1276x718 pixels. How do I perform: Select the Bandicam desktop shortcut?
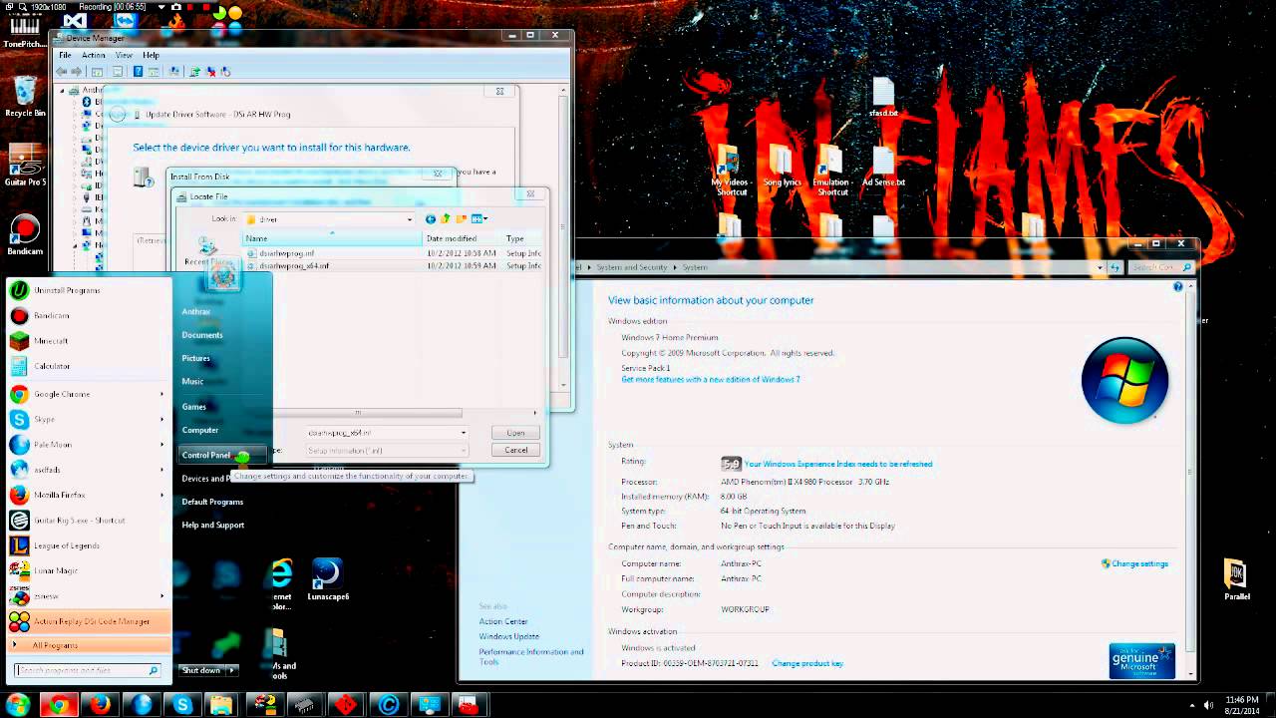click(25, 236)
